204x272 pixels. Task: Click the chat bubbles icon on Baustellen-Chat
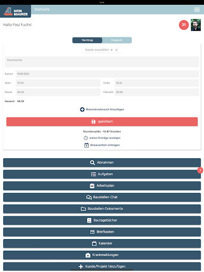[89, 197]
